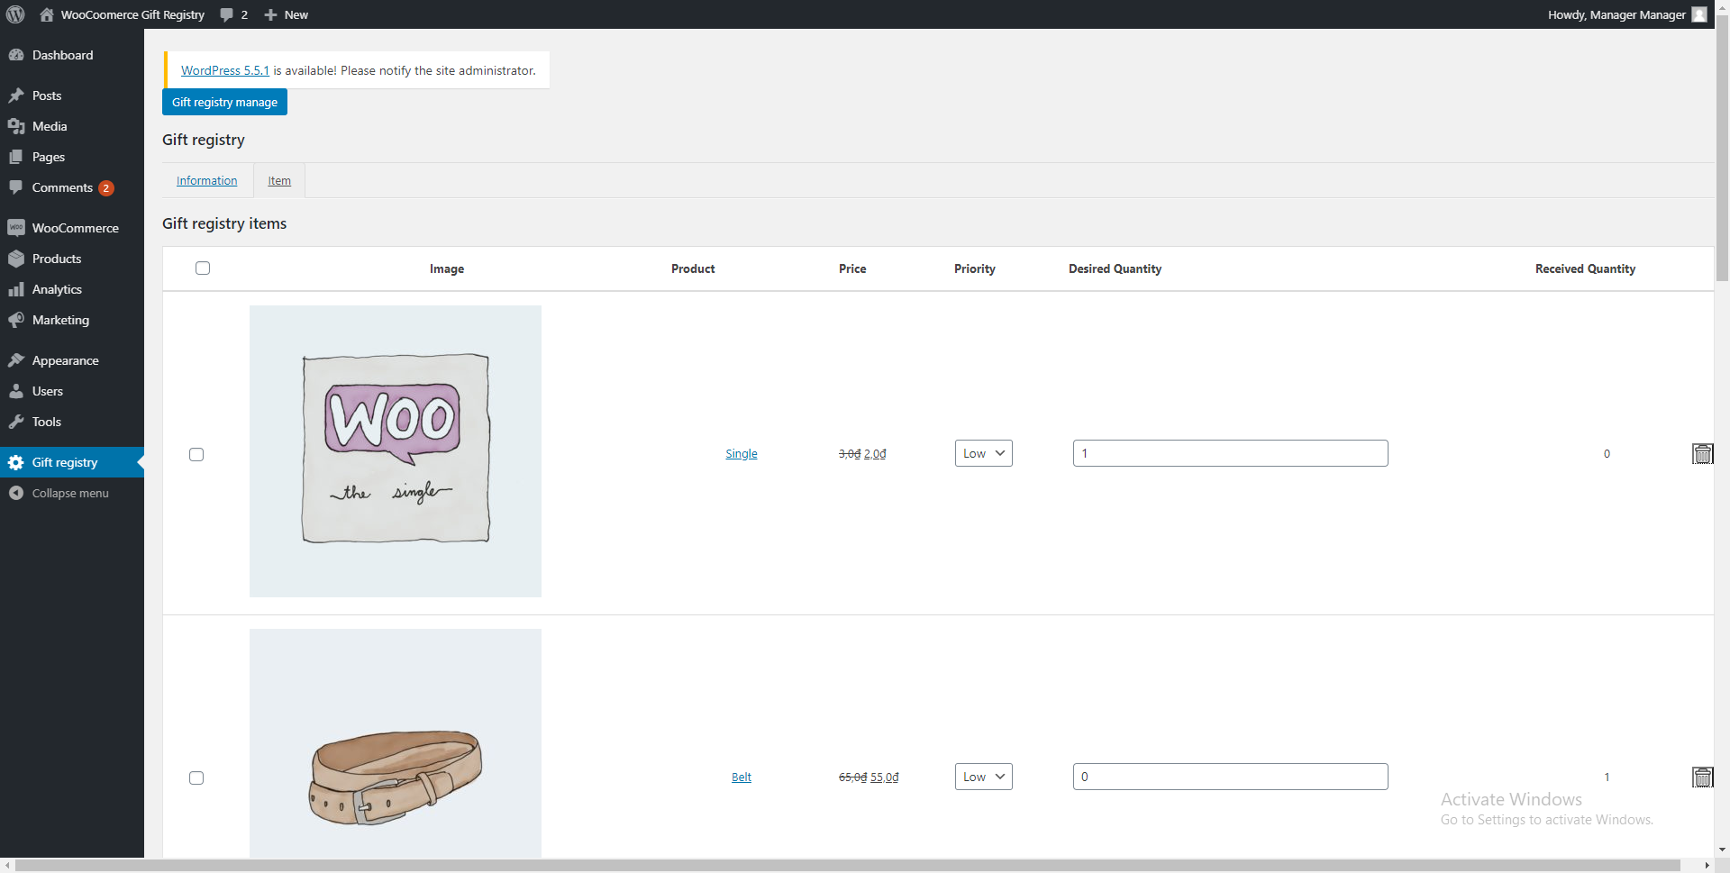This screenshot has width=1730, height=873.
Task: Click the Desired Quantity field for Belt
Action: click(1230, 777)
